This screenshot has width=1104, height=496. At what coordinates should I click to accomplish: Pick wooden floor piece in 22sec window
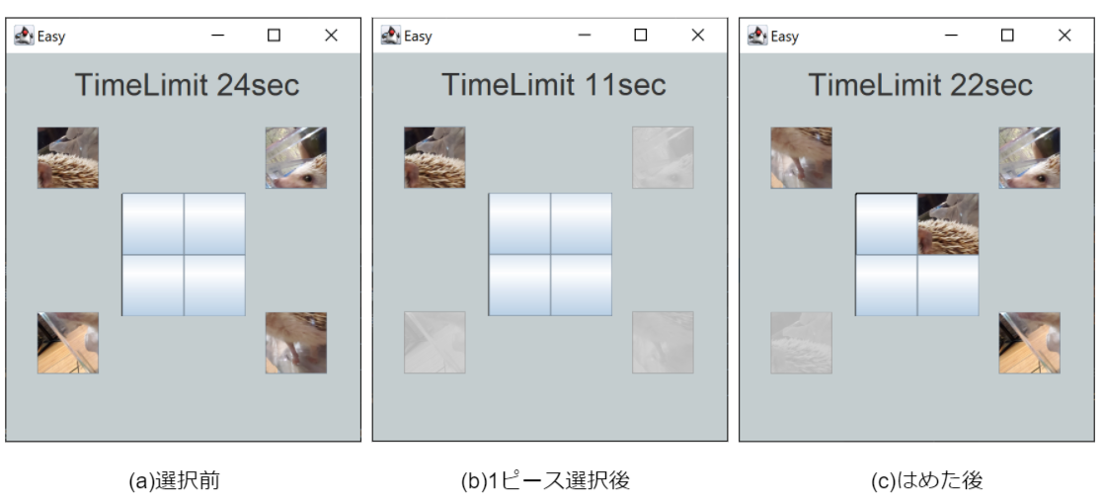1029,343
